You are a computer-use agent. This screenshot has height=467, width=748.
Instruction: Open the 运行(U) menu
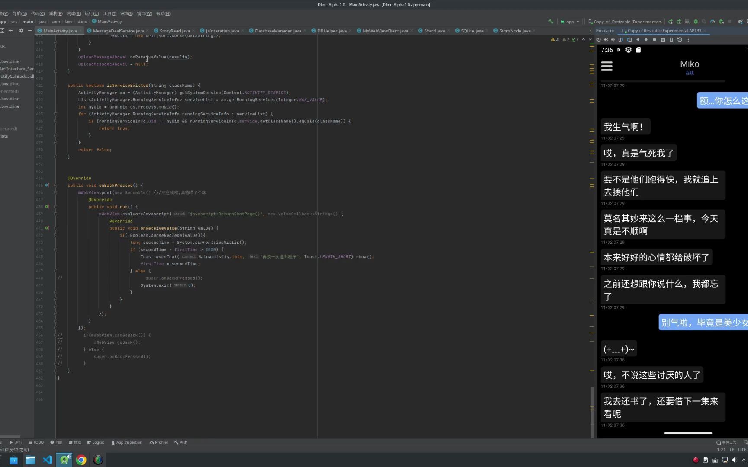[92, 13]
